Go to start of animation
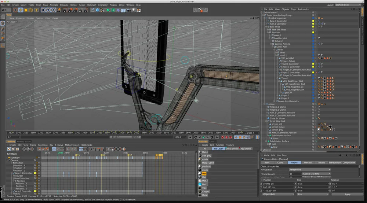 [190, 137]
